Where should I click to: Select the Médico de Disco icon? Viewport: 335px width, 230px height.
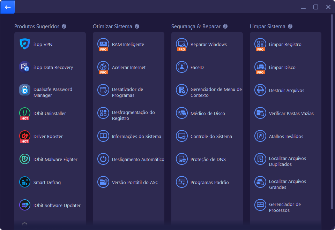181,113
